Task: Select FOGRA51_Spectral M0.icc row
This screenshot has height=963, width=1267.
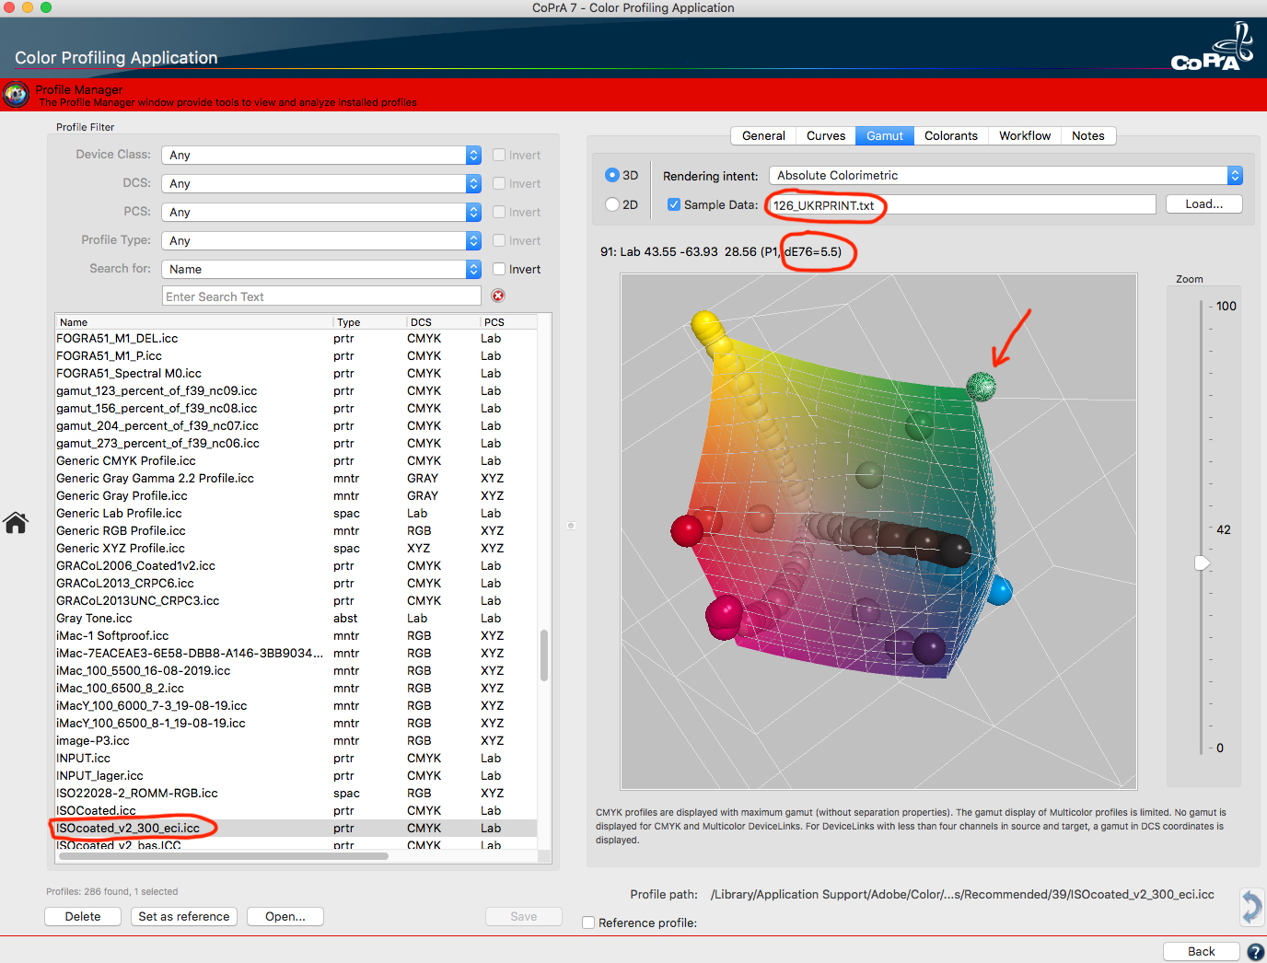Action: 296,373
